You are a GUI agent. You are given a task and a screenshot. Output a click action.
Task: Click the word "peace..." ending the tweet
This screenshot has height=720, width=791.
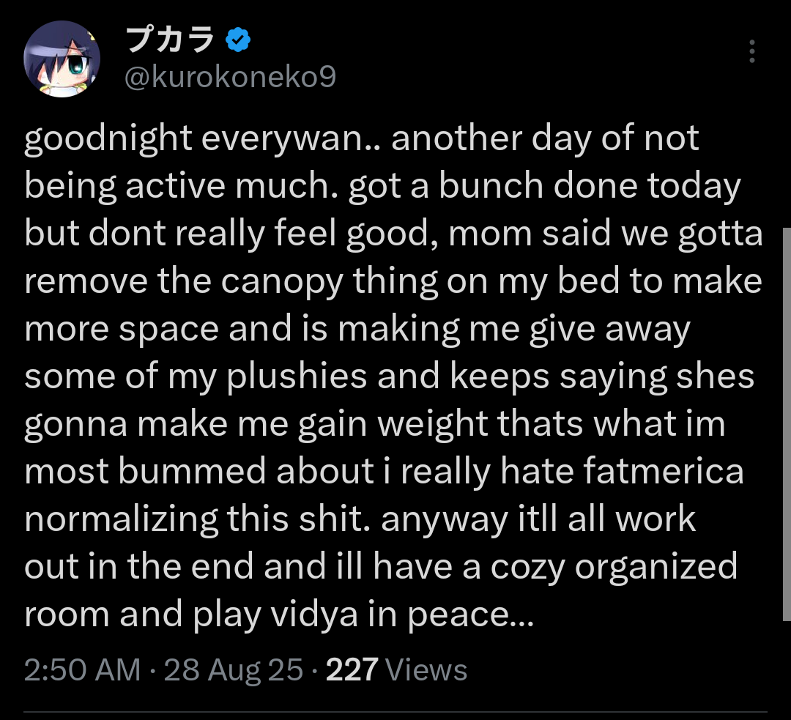[472, 615]
